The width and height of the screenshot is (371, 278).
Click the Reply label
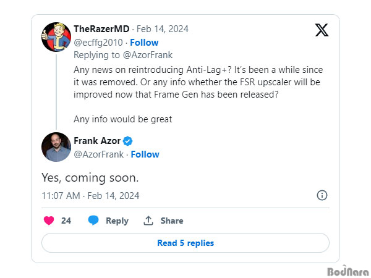[x=117, y=221]
